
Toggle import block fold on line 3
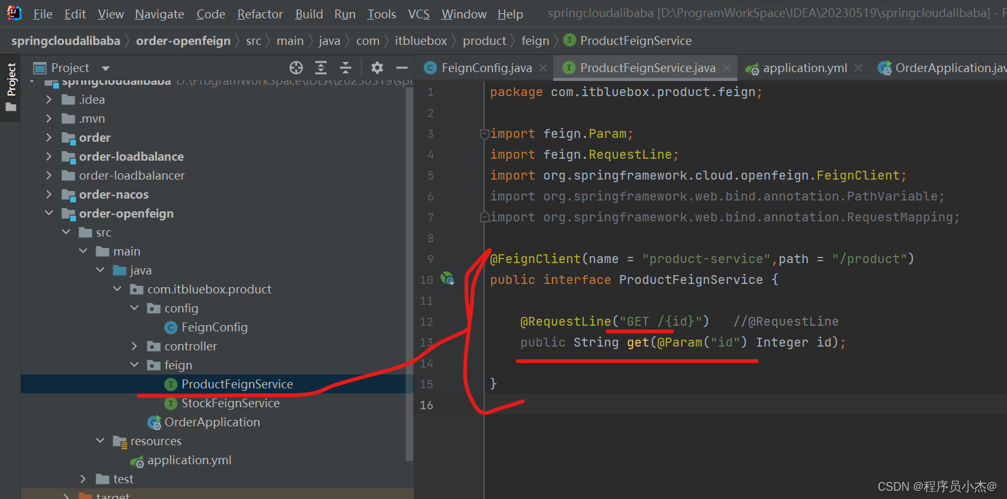[484, 133]
